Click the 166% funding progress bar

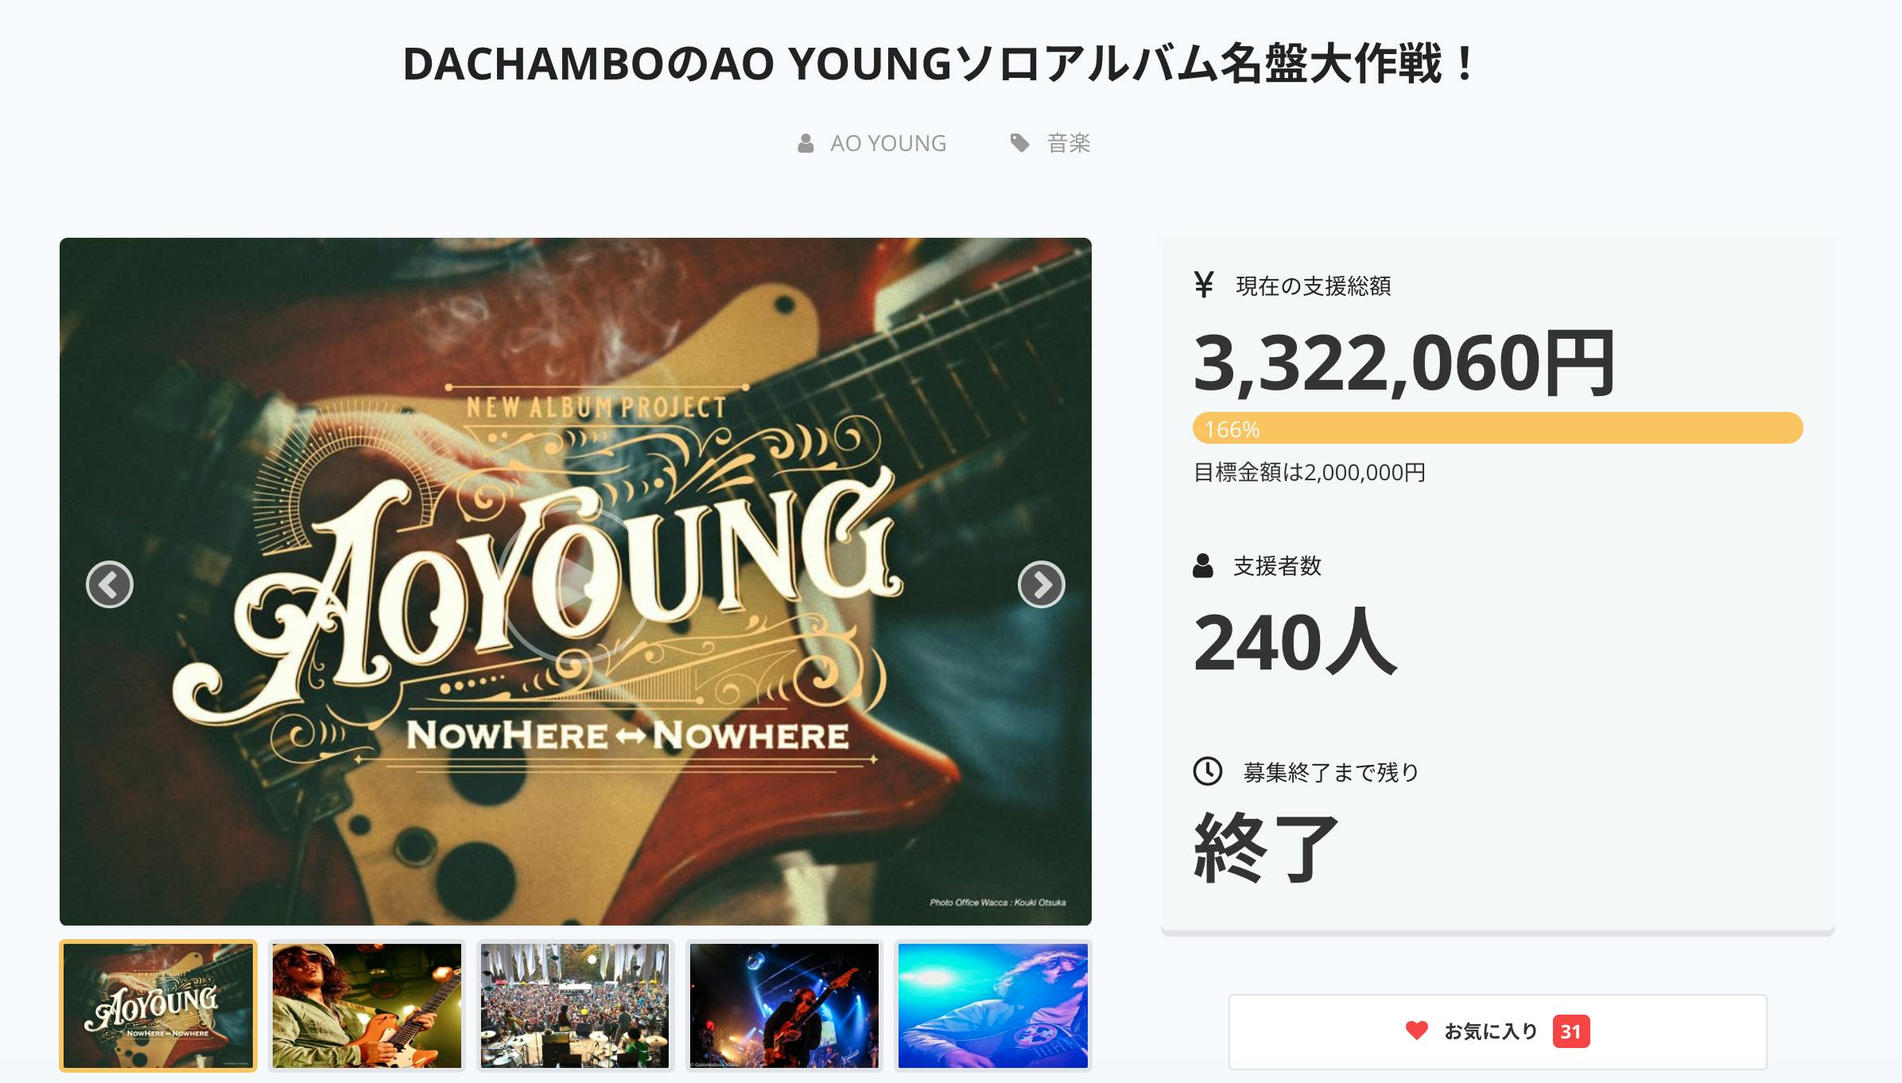click(1497, 429)
